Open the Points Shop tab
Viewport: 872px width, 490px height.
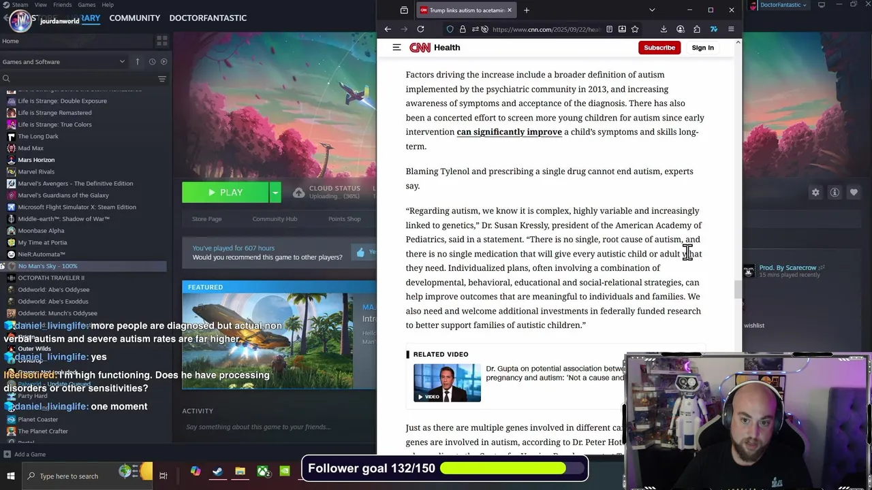(x=344, y=218)
